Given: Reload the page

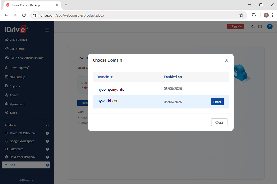Looking at the screenshot, I should point(24,15).
